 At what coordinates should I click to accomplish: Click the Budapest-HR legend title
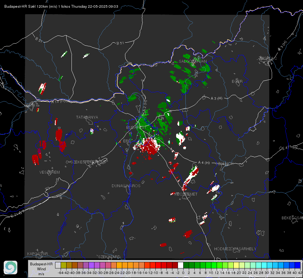41,264
